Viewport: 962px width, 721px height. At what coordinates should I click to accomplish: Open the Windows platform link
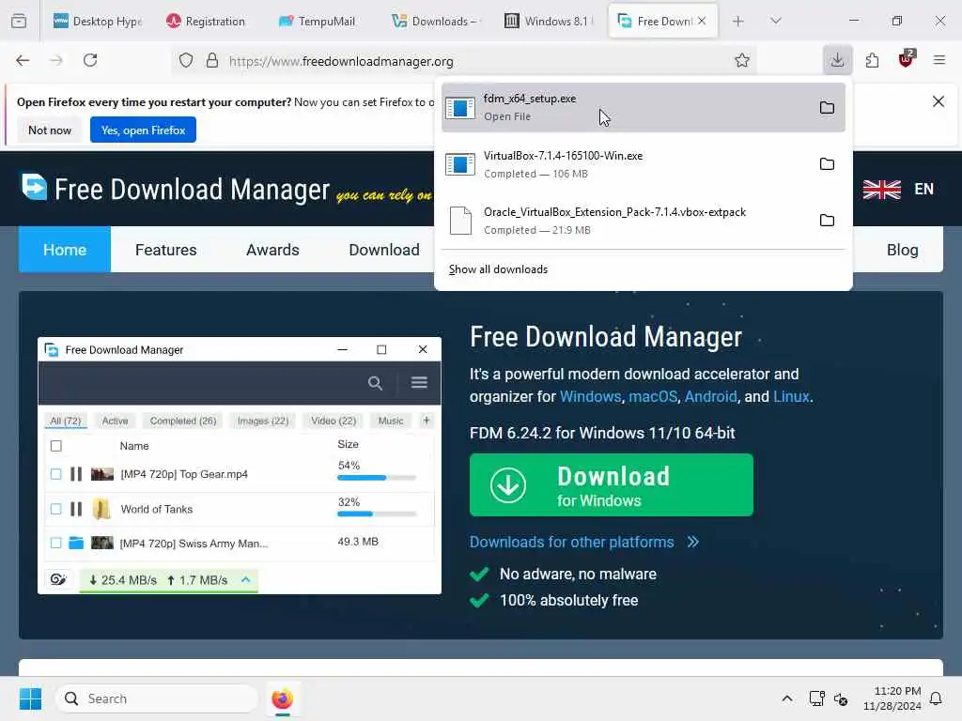pyautogui.click(x=590, y=397)
